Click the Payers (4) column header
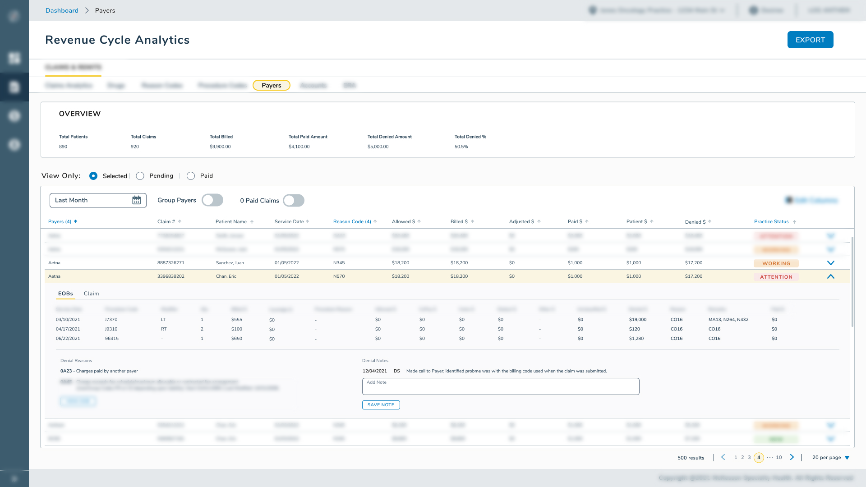Screen dimensions: 866x487 tap(60, 221)
